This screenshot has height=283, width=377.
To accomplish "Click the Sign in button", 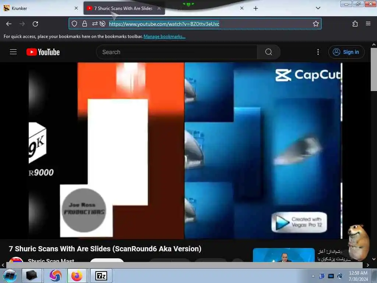I will pos(346,52).
